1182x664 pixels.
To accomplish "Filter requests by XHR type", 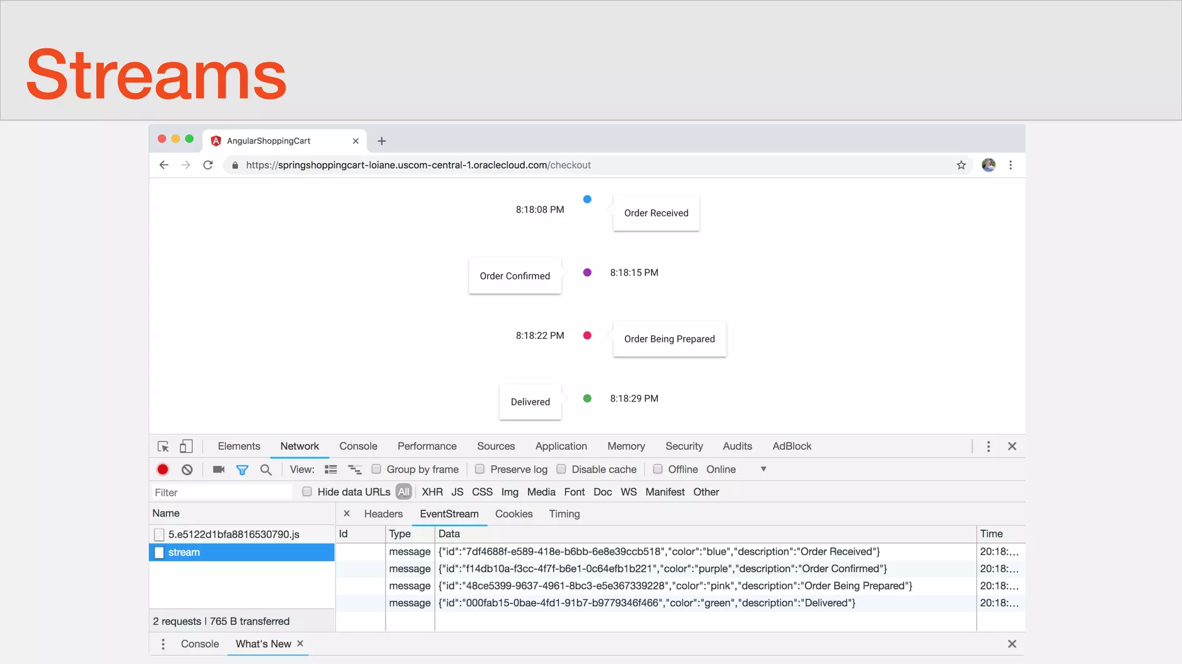I will coord(432,492).
